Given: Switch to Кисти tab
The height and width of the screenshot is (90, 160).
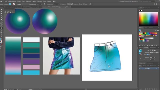Looking at the screenshot, I should 146,28.
